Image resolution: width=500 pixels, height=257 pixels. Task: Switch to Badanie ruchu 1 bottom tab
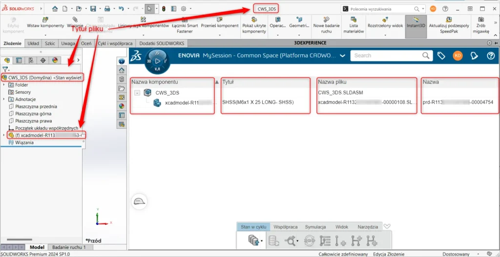pyautogui.click(x=69, y=247)
